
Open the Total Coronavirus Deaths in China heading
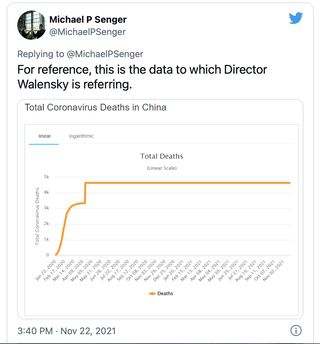96,107
